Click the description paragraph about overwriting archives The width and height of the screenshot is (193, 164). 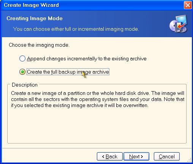point(98,99)
